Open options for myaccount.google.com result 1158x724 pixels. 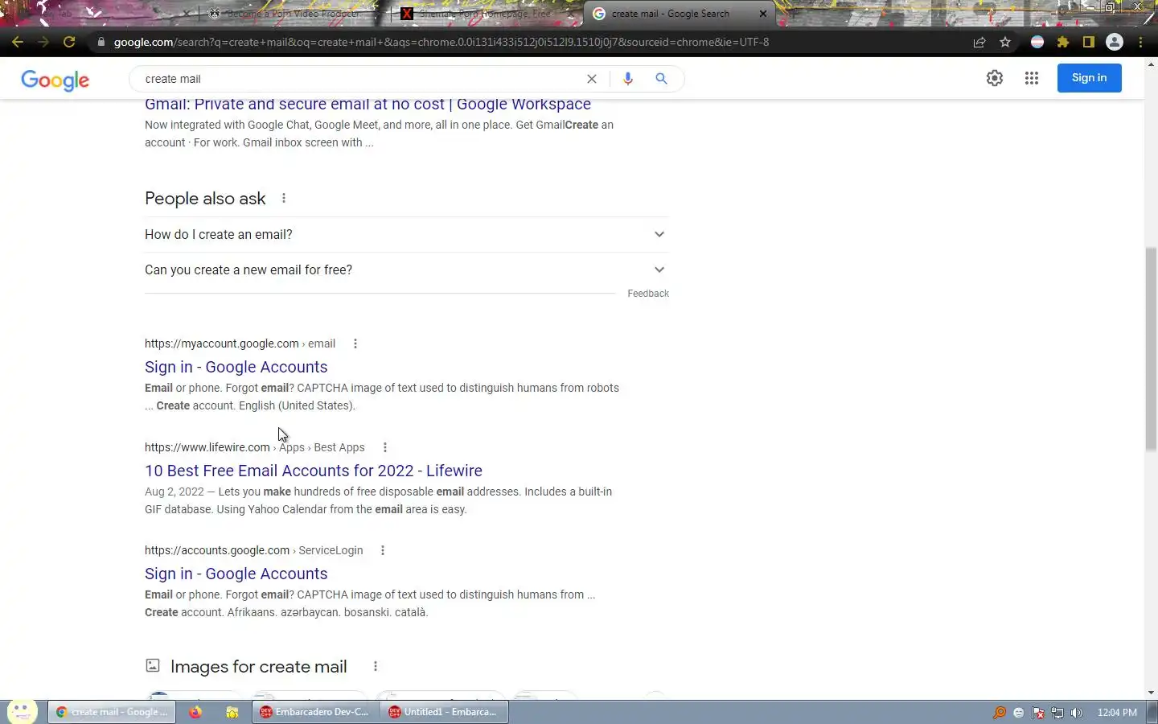(x=355, y=343)
